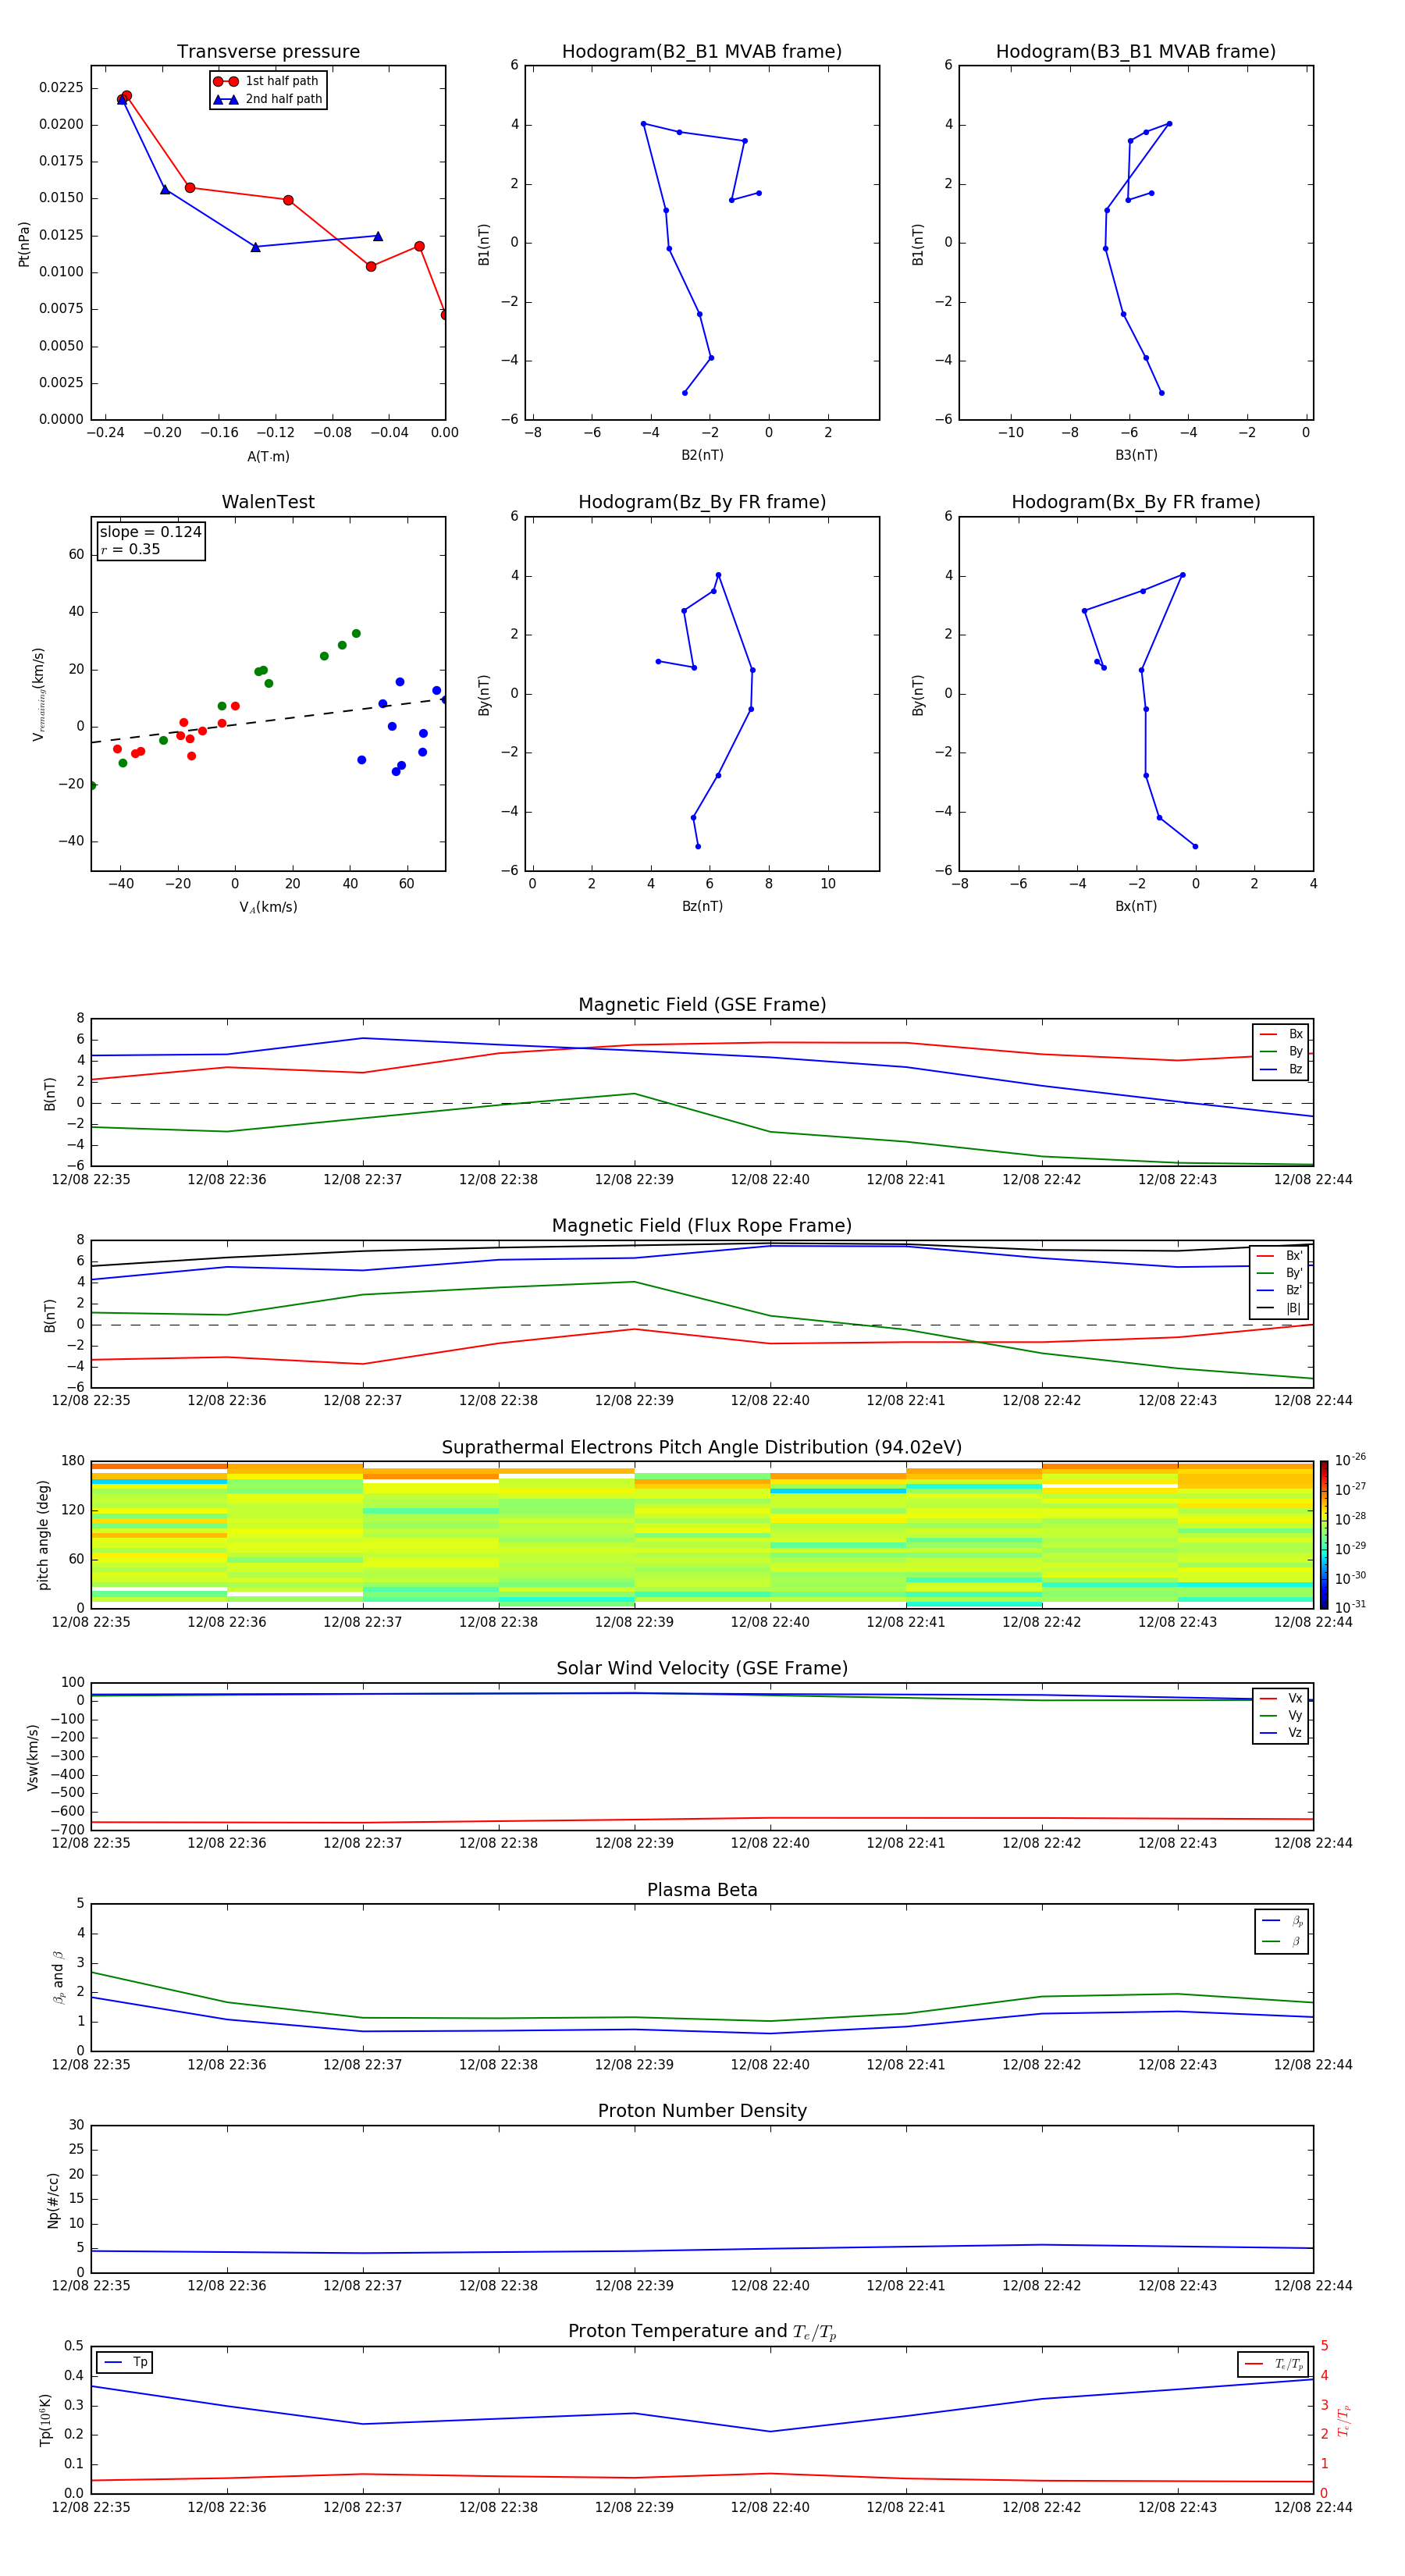Click the 'slope = 0.124' annotation
This screenshot has width=1405, height=2576.
(150, 532)
